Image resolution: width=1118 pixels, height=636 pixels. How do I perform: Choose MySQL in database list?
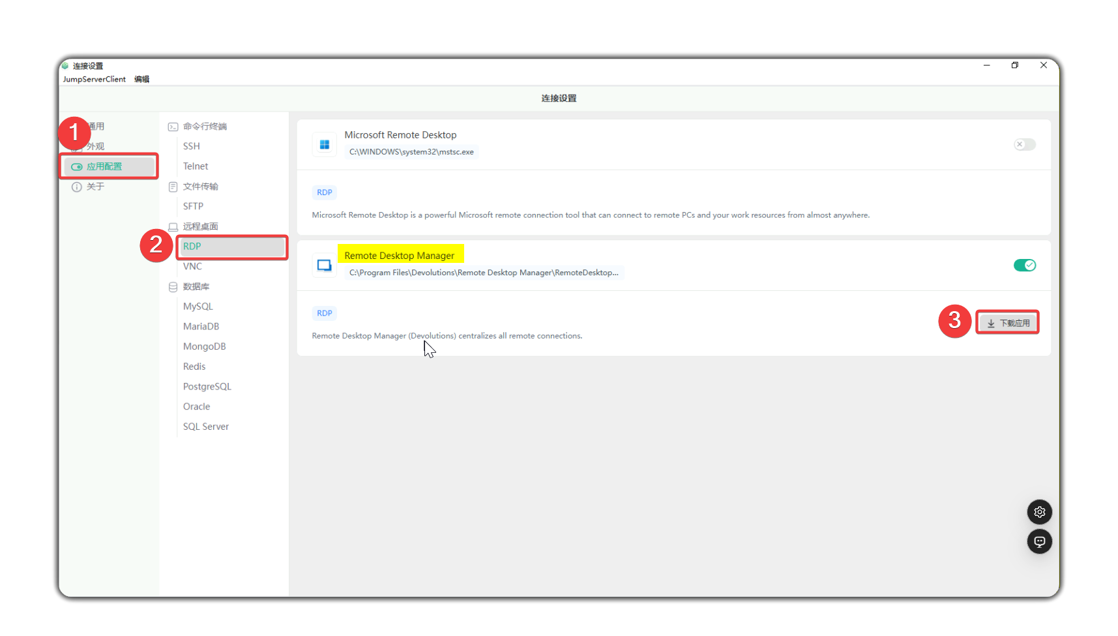[x=198, y=307]
